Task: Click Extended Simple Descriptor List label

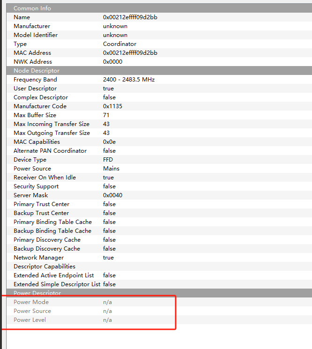Action: click(x=57, y=284)
